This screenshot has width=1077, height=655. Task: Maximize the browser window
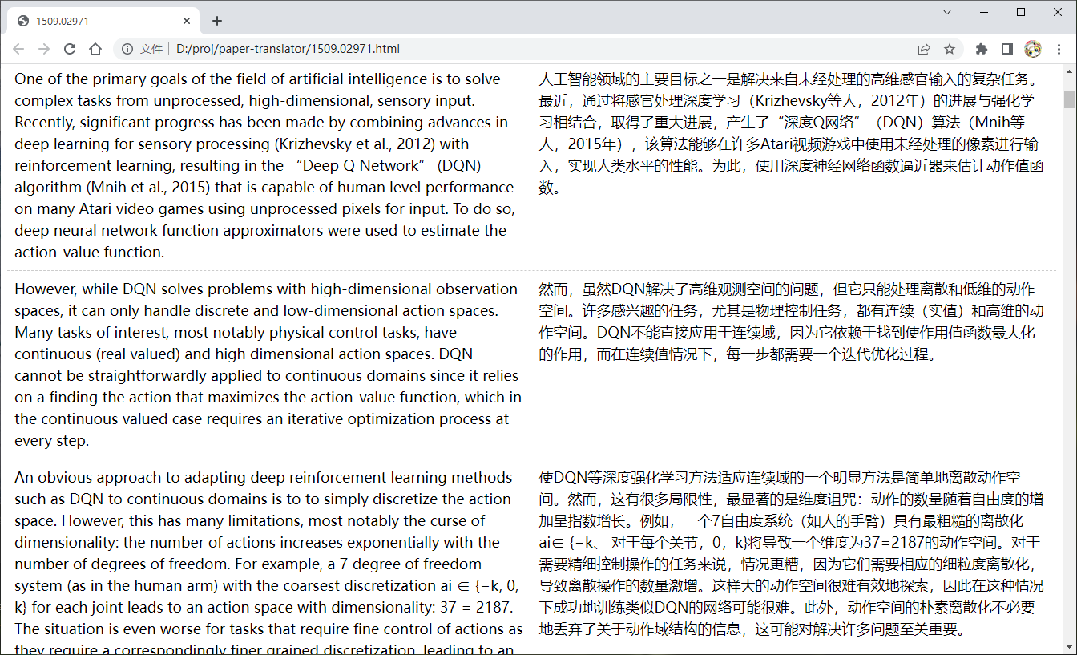point(1021,12)
